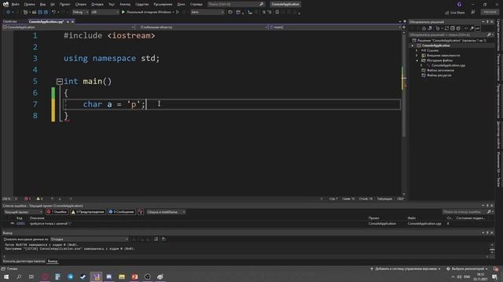Pin the Solution Explorer panel
The height and width of the screenshot is (282, 503).
tap(487, 22)
